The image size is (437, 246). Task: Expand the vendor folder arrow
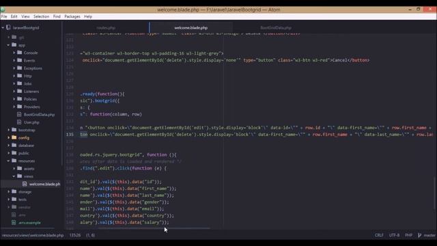[x=8, y=207]
